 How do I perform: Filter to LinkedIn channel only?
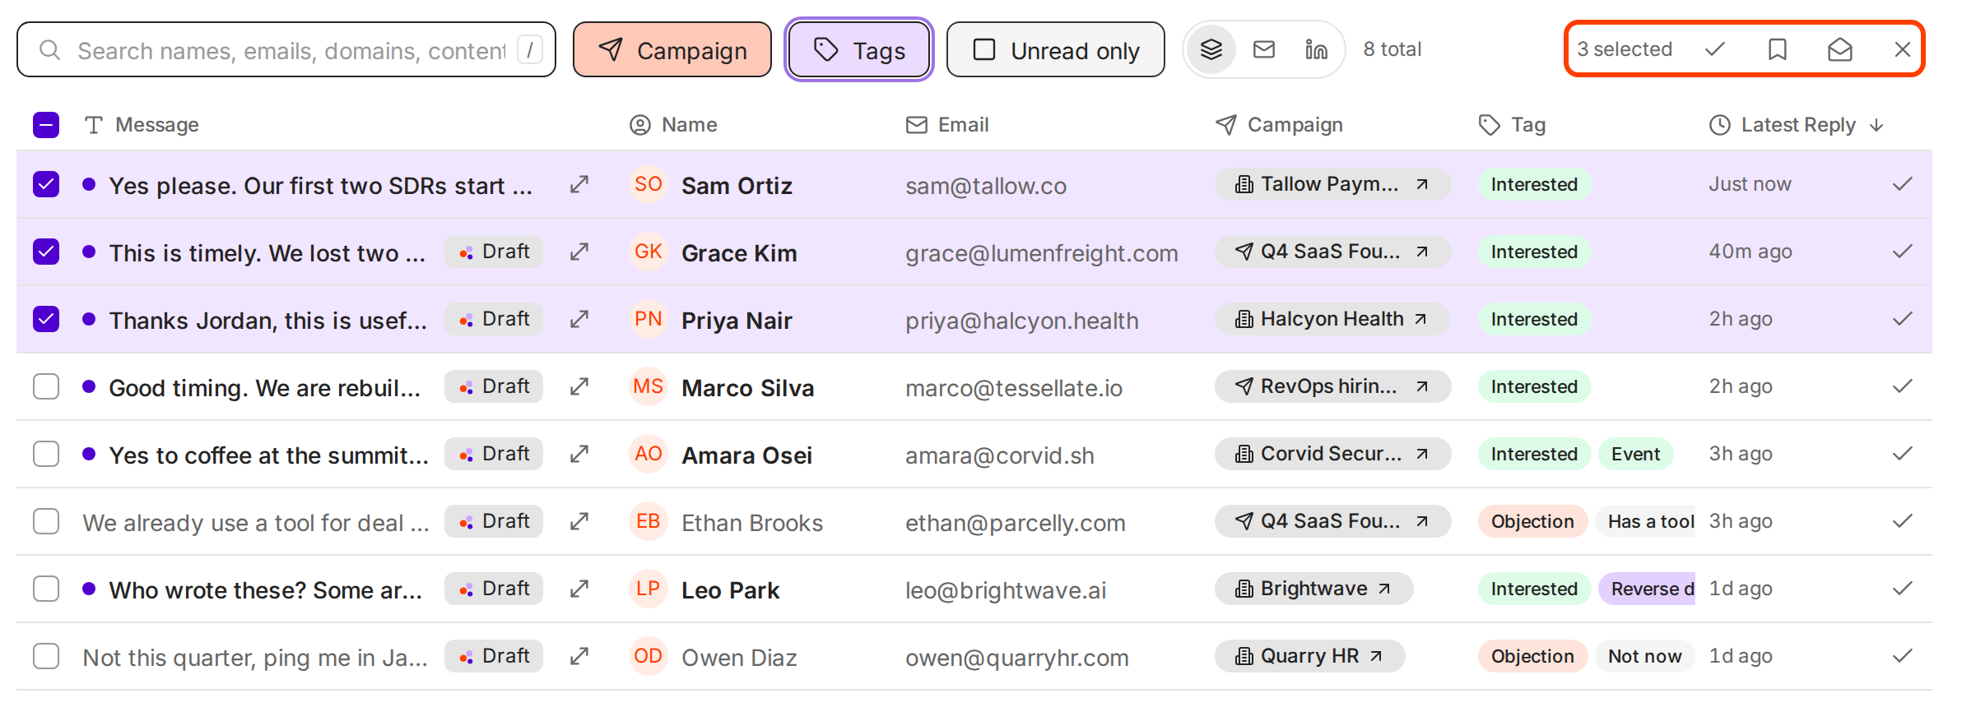(1317, 49)
